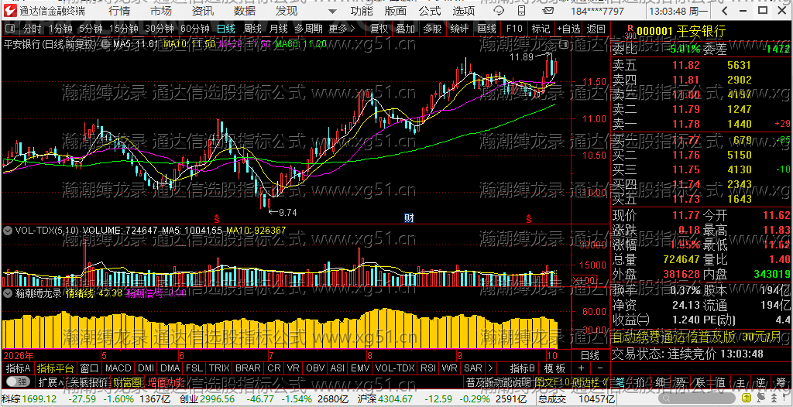
Task: Click the pill toggle icon left of 扩展
Action: click(19, 381)
